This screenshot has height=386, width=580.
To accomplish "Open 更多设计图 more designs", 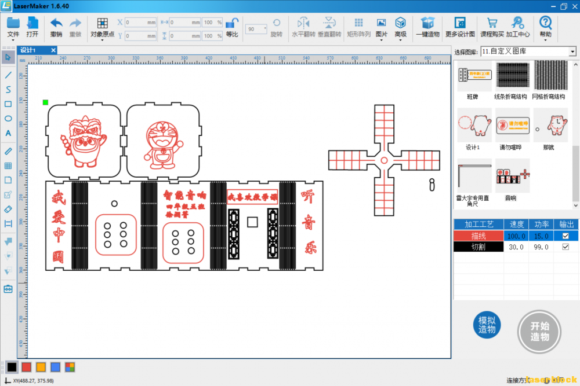I will (x=460, y=23).
